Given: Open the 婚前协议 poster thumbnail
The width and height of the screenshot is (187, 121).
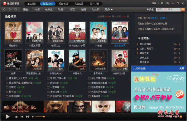Looking at the screenshot, I should 13,33.
